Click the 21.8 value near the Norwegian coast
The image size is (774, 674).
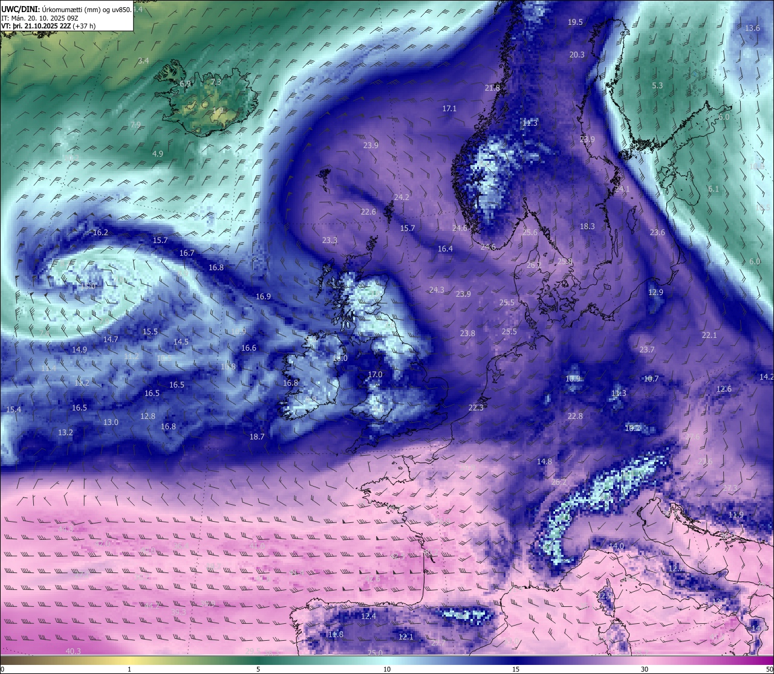(492, 88)
